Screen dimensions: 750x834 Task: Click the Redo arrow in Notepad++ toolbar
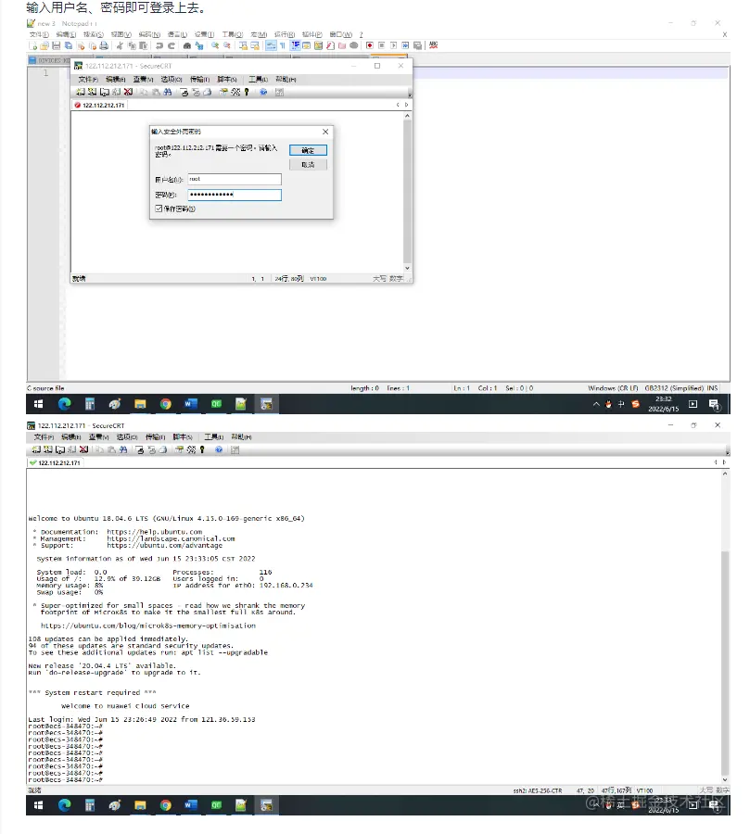click(x=172, y=45)
